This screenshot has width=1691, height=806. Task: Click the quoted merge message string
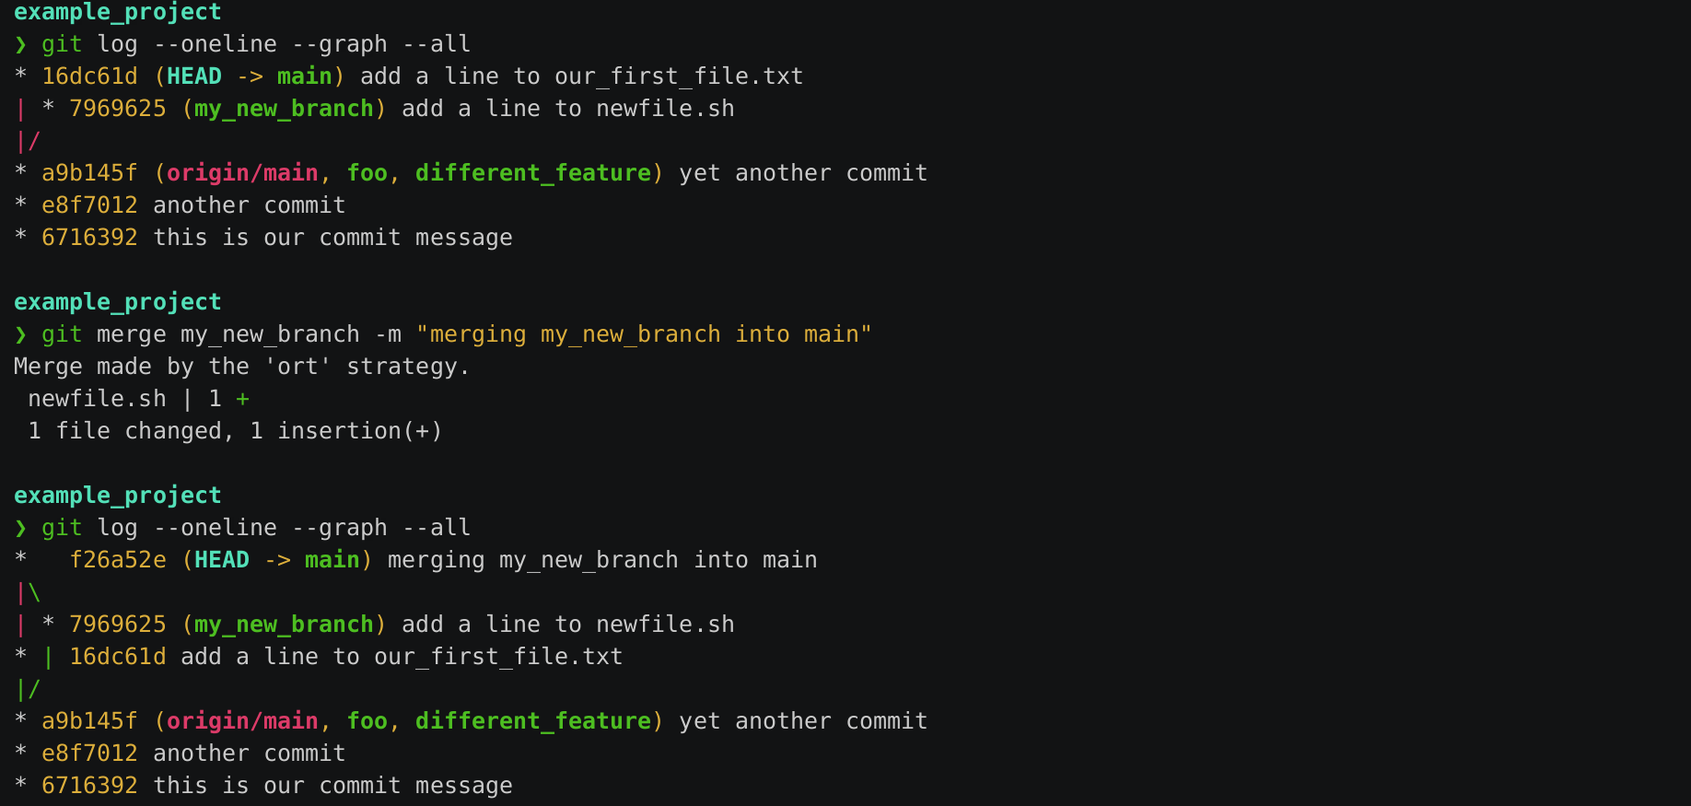point(644,334)
